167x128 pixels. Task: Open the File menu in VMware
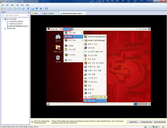3,5
